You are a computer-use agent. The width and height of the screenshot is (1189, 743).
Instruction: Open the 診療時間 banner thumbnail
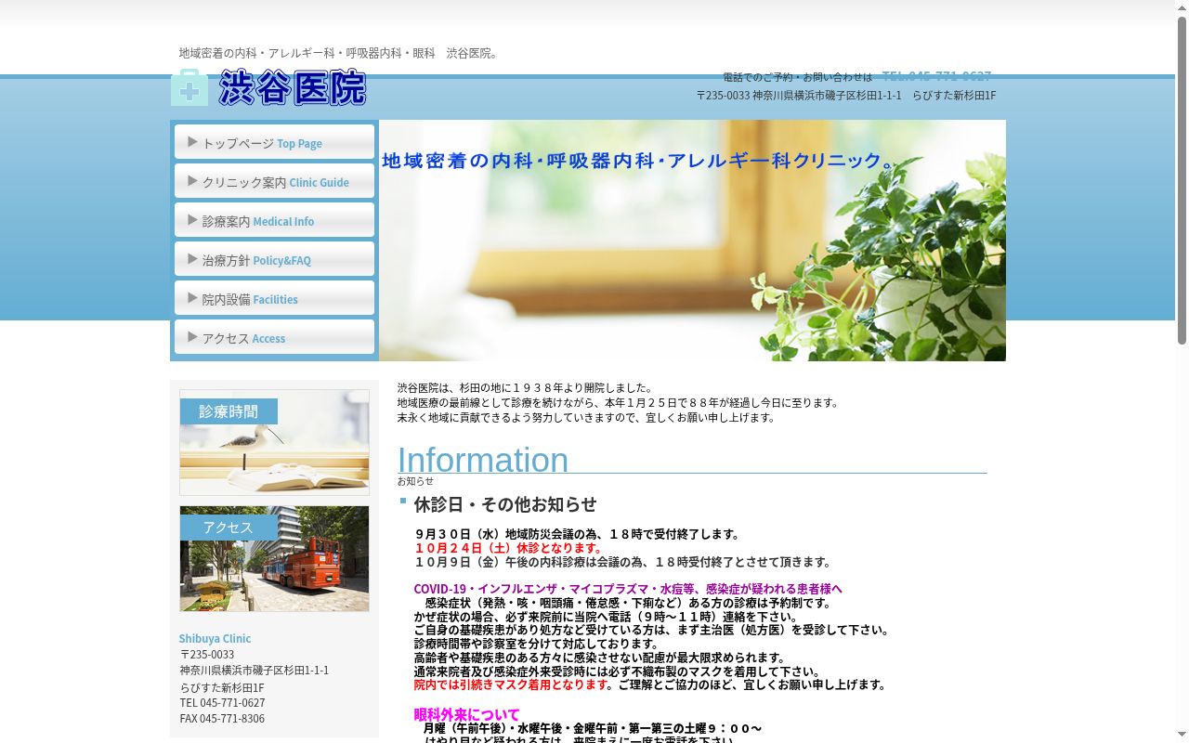[x=274, y=442]
